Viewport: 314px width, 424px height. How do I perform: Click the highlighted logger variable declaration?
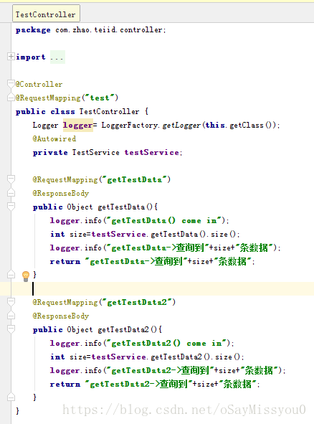click(x=78, y=126)
